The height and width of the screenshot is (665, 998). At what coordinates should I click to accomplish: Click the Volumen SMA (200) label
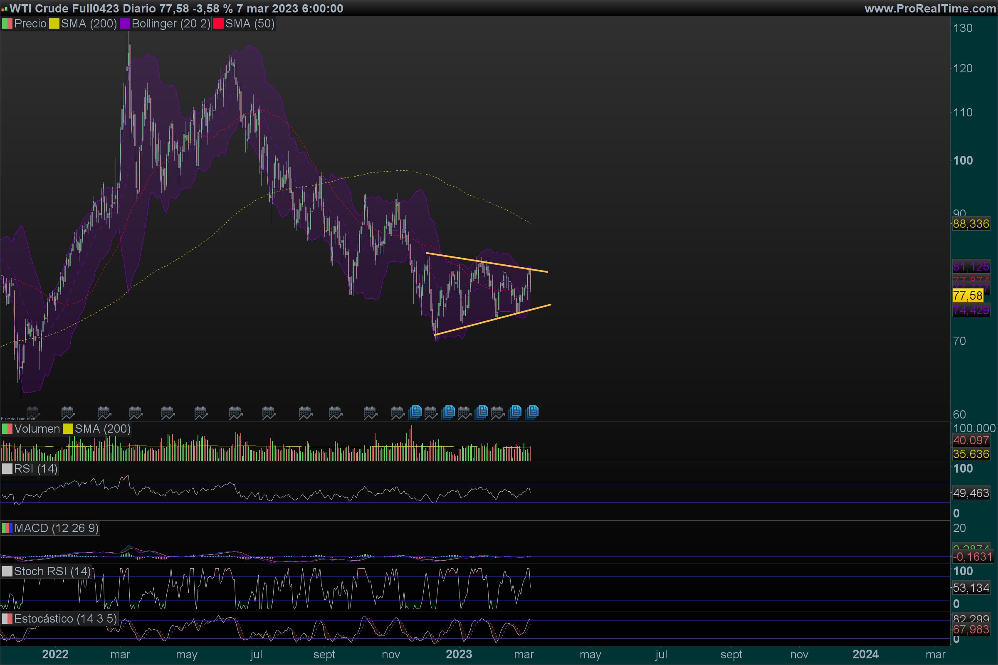click(102, 429)
